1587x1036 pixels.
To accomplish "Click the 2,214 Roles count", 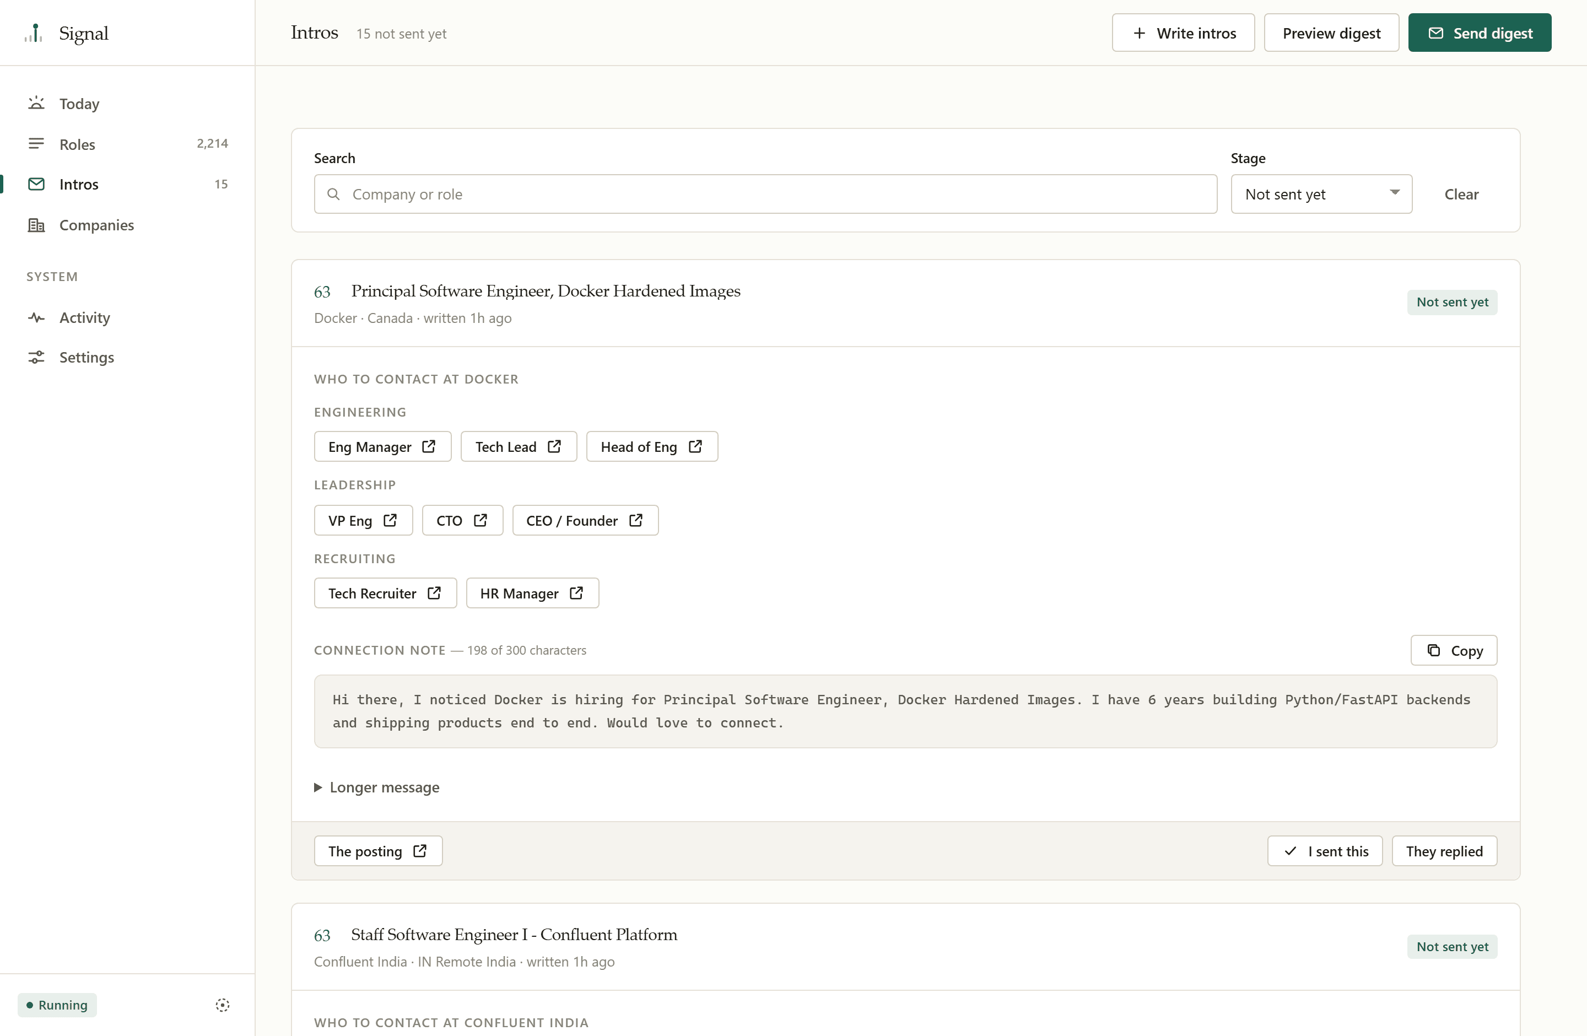I will coord(213,143).
